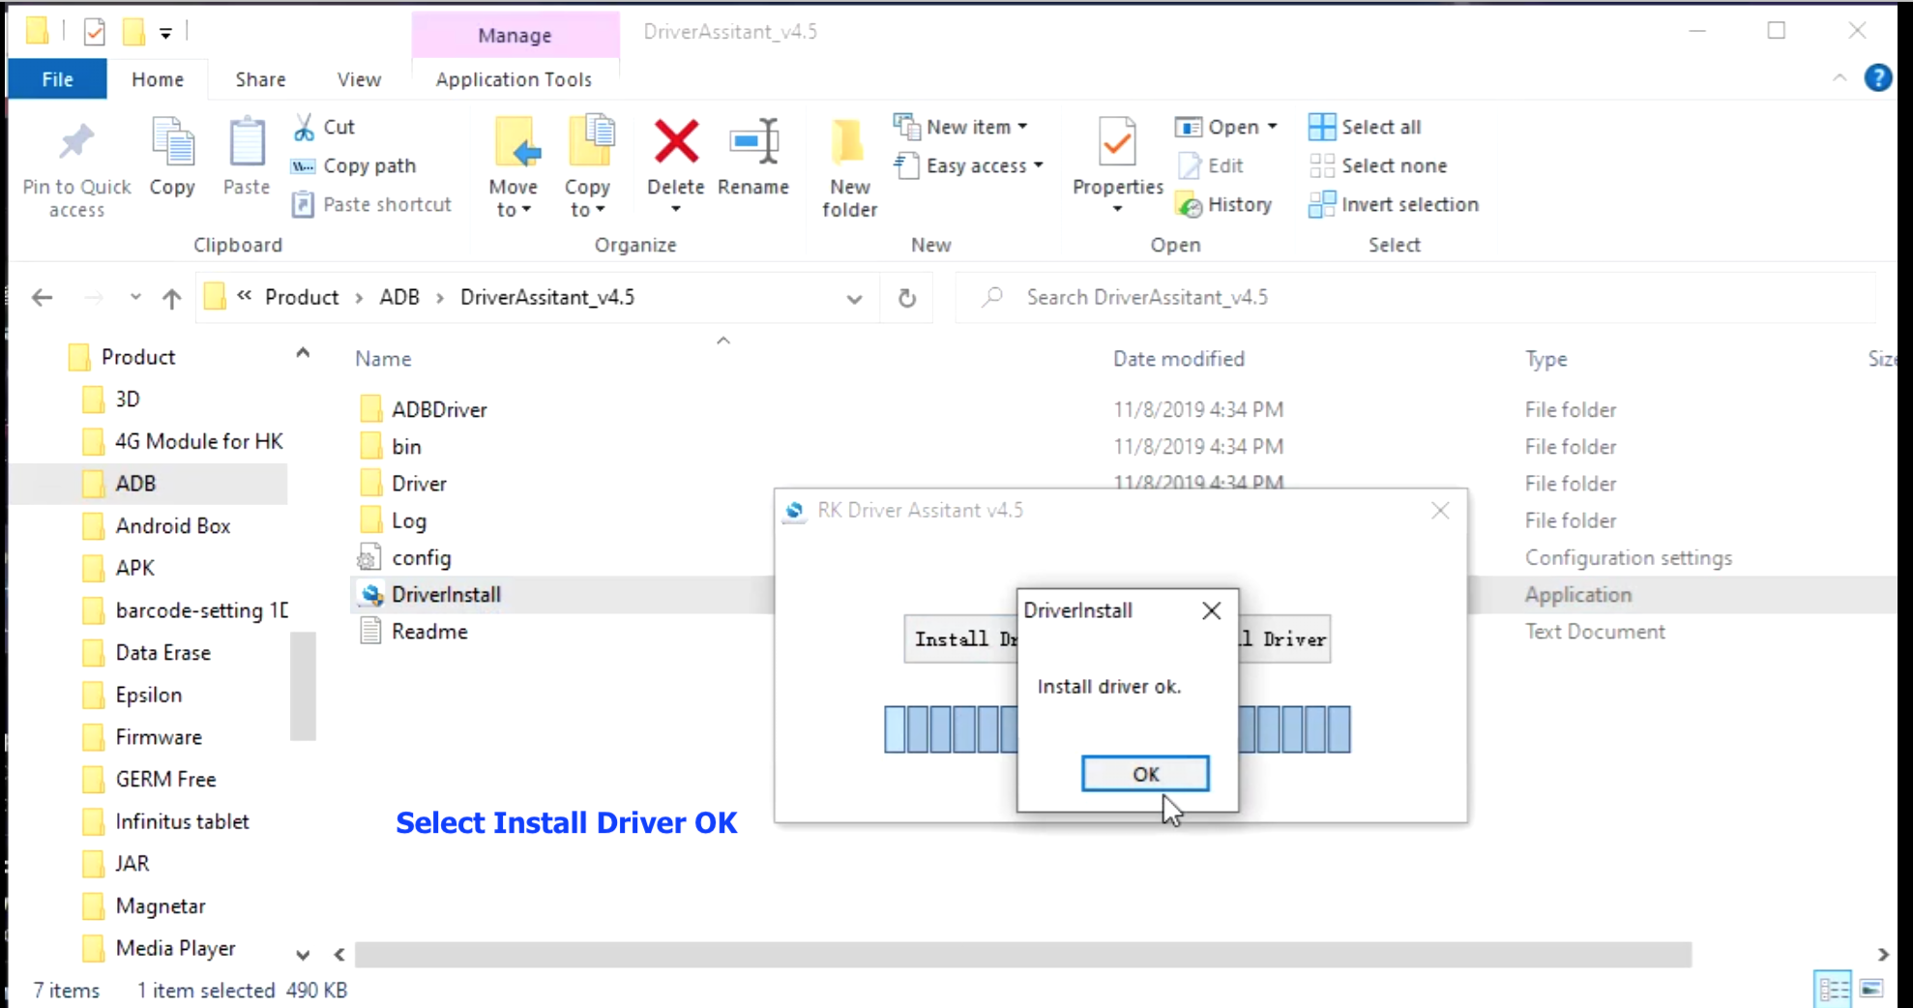Select the Android Box tree folder
Screen dimensions: 1913x1008
(x=172, y=526)
